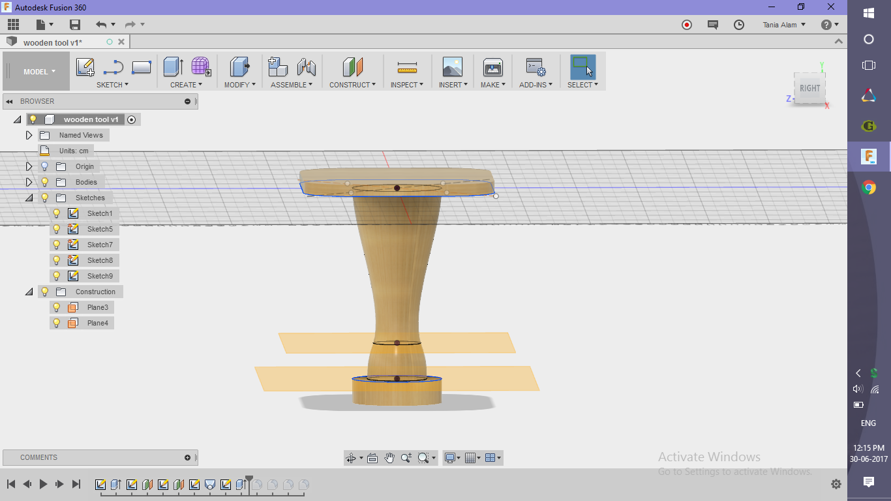
Task: Open the MODIFY menu
Action: 239,85
